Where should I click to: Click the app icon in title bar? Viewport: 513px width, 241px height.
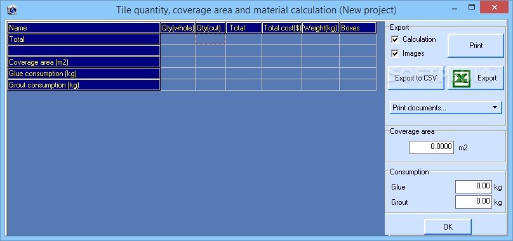[12, 10]
